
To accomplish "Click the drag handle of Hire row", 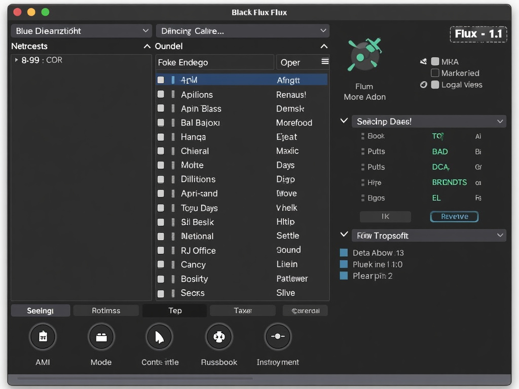I will tap(363, 182).
